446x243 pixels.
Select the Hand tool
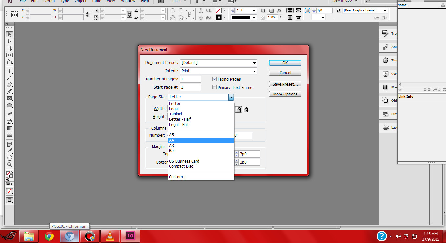click(9, 158)
